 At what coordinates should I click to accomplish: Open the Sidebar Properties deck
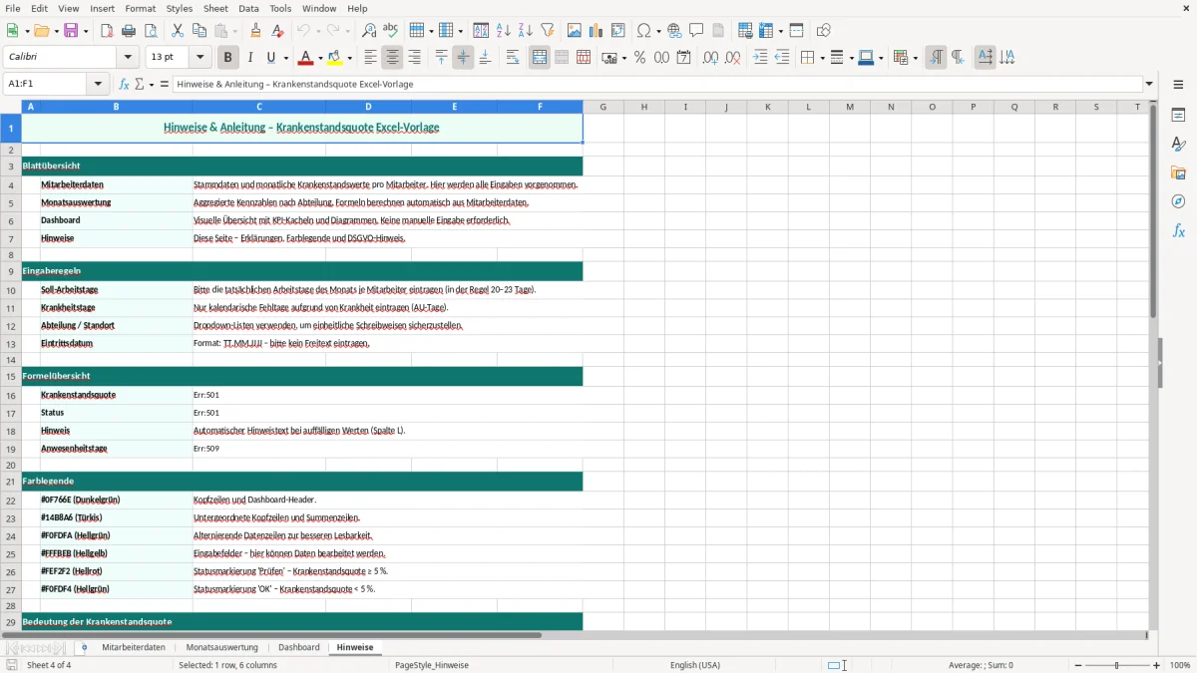pyautogui.click(x=1178, y=115)
